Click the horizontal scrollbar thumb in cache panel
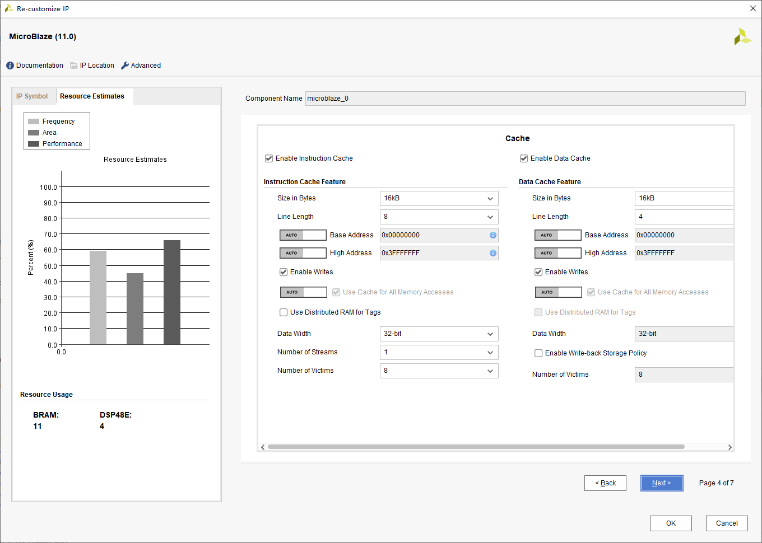The image size is (762, 543). coord(476,447)
